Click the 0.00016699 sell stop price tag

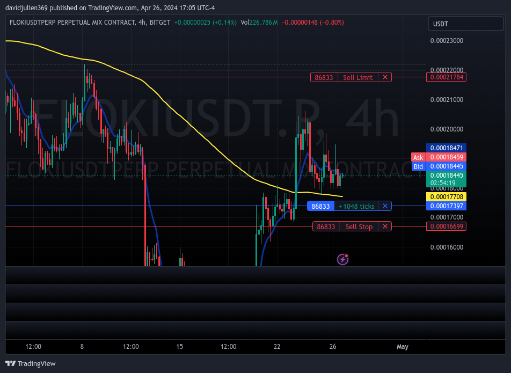pos(446,226)
